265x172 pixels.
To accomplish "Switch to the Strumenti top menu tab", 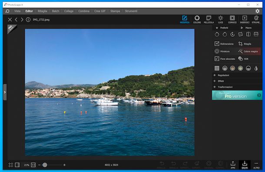I will pyautogui.click(x=131, y=11).
